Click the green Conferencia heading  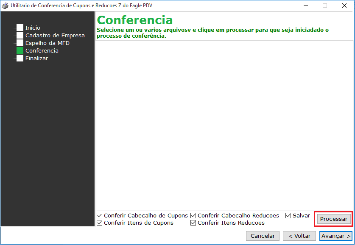tap(135, 20)
